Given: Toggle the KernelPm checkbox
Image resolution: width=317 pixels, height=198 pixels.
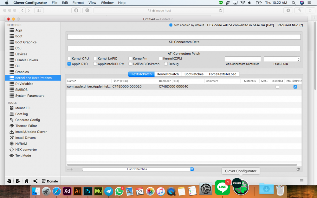Looking at the screenshot, I should [130, 58].
